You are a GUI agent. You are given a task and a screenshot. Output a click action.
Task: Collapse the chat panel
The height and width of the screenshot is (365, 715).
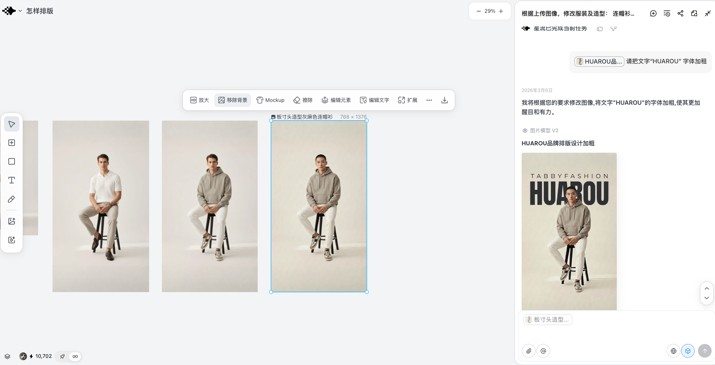pos(708,13)
